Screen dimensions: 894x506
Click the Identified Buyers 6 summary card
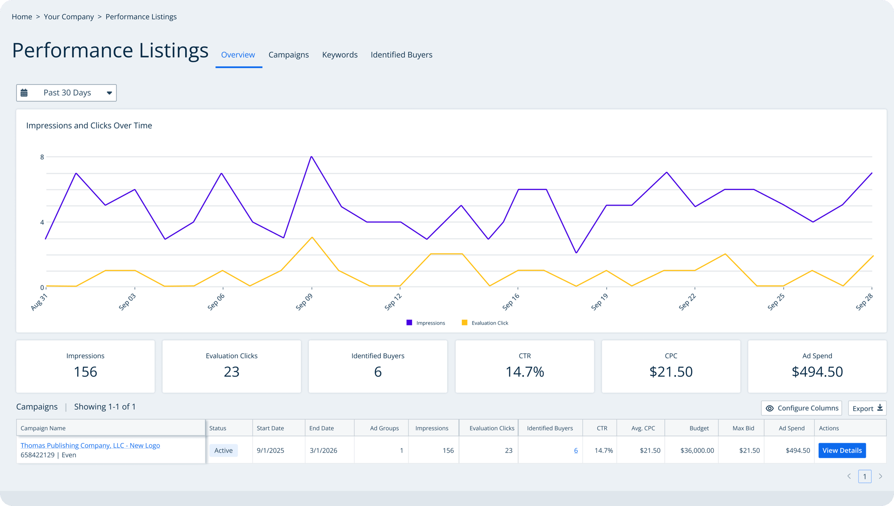pyautogui.click(x=378, y=367)
